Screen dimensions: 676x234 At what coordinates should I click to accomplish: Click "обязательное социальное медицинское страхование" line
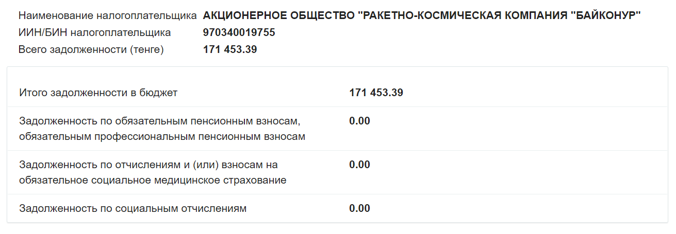[153, 181]
